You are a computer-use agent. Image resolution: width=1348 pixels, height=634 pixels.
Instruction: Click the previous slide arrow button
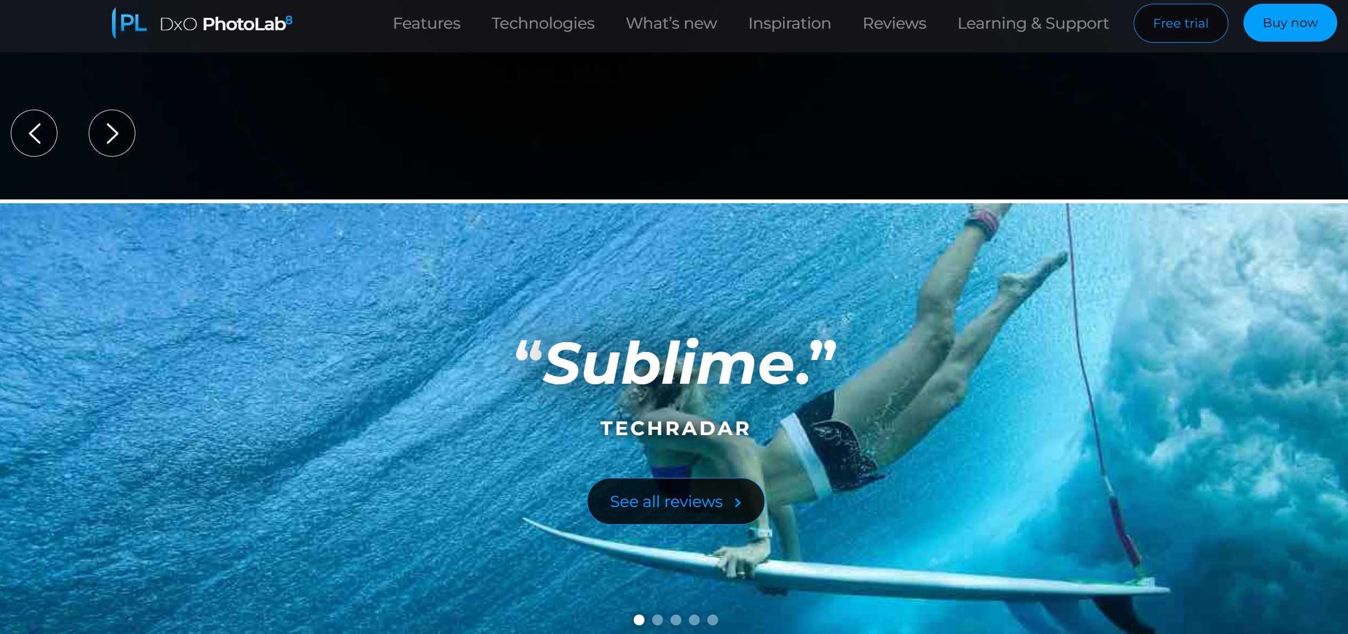click(x=34, y=133)
